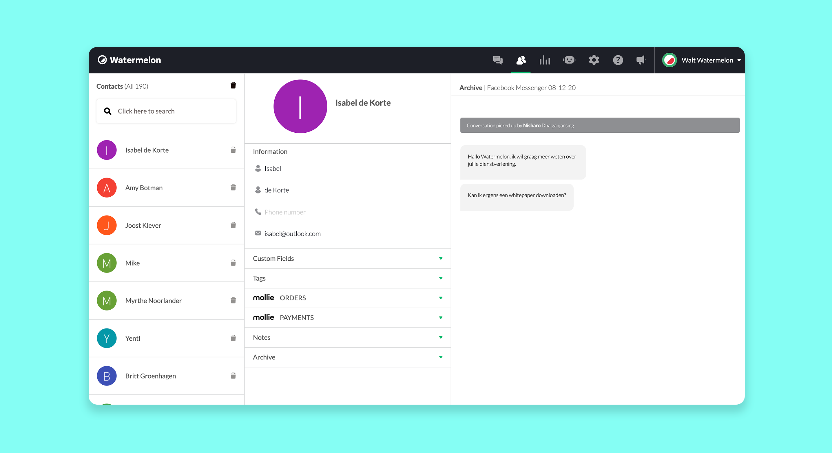Image resolution: width=832 pixels, height=453 pixels.
Task: Open the conversations chat icon
Action: (x=497, y=60)
